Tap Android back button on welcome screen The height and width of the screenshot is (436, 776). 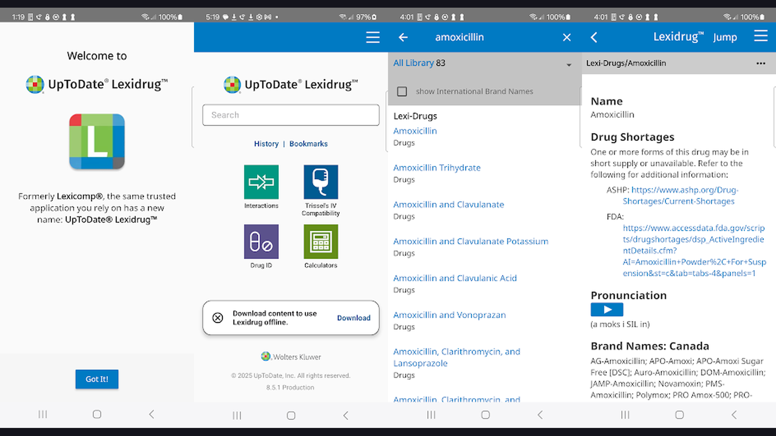[152, 414]
